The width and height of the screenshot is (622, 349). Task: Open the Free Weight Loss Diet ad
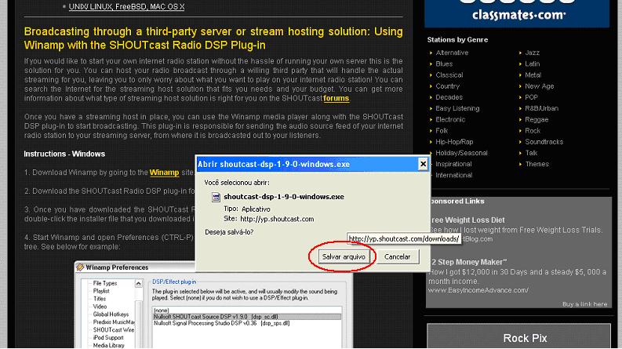(x=468, y=220)
